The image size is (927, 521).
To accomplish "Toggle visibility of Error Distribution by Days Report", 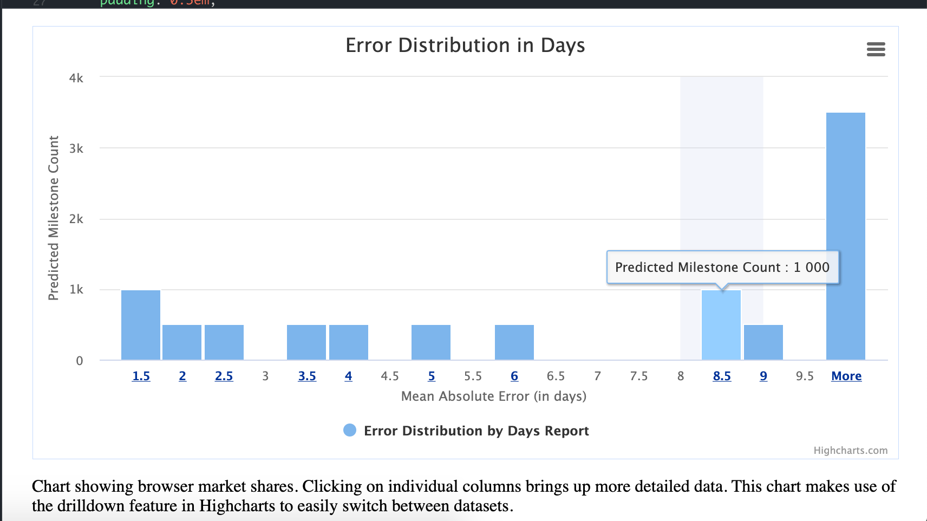I will pos(476,431).
